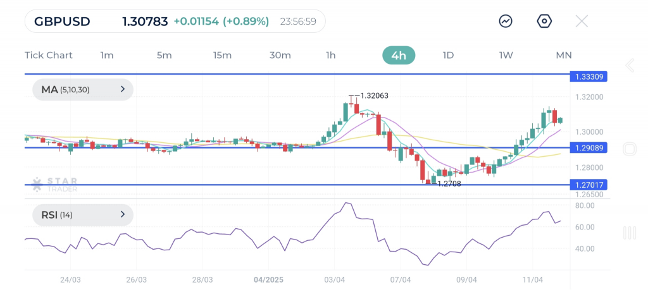Select the active 4h timeframe
The height and width of the screenshot is (299, 648).
(x=399, y=55)
